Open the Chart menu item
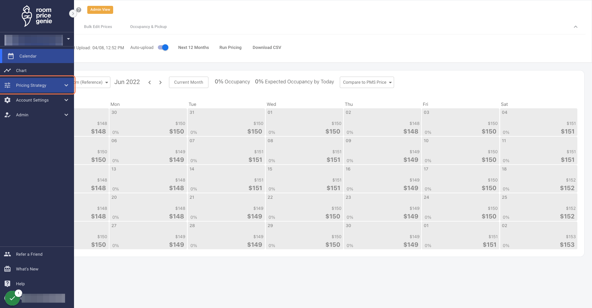Screen dimensions: 592x308 click(37, 70)
